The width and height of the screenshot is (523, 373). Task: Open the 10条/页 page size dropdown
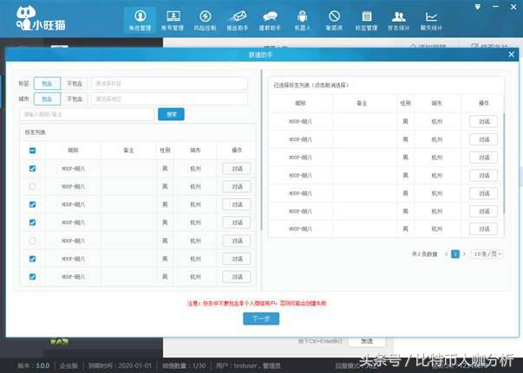click(x=487, y=254)
